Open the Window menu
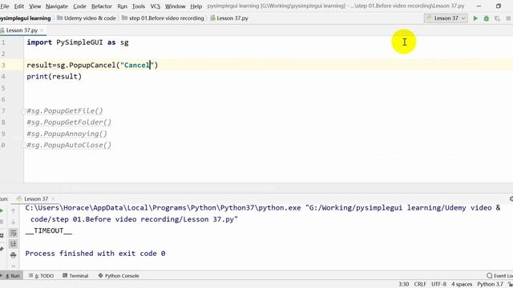This screenshot has height=288, width=513. (x=175, y=6)
